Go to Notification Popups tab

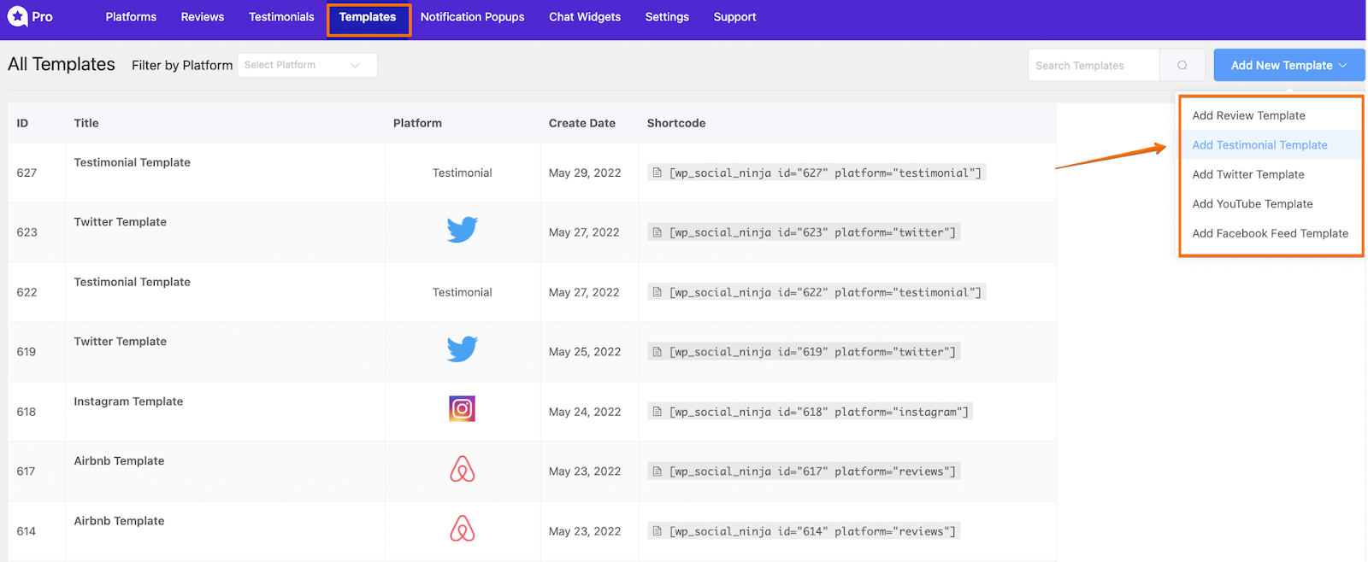472,17
